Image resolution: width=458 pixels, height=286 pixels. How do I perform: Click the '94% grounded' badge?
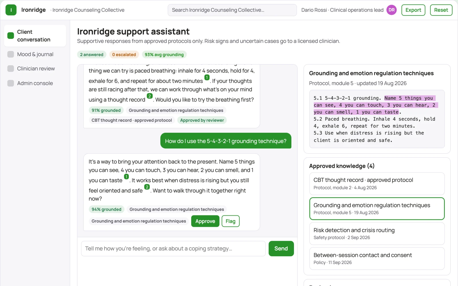pos(106,209)
